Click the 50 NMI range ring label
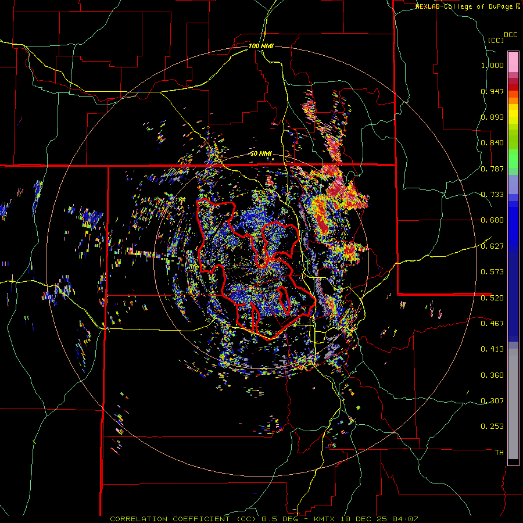The image size is (523, 523). (261, 154)
